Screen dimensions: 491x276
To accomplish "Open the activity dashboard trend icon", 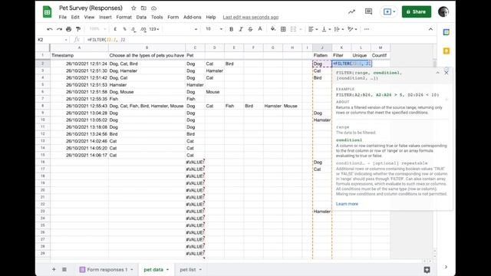I will [x=351, y=12].
